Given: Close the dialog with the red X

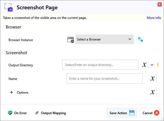Looking at the screenshot, I should tap(159, 4).
